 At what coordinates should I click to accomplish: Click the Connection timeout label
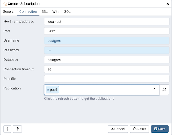(19, 69)
